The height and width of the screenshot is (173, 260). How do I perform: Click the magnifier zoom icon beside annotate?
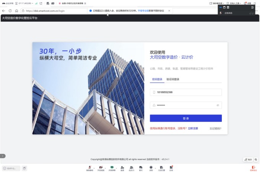coord(256,160)
